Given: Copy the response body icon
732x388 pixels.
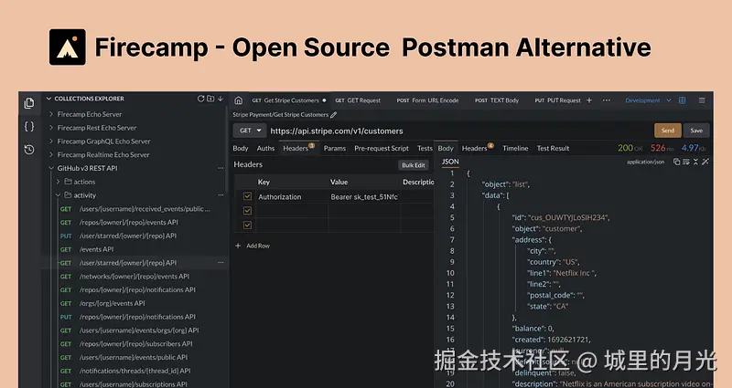Looking at the screenshot, I should pyautogui.click(x=676, y=162).
